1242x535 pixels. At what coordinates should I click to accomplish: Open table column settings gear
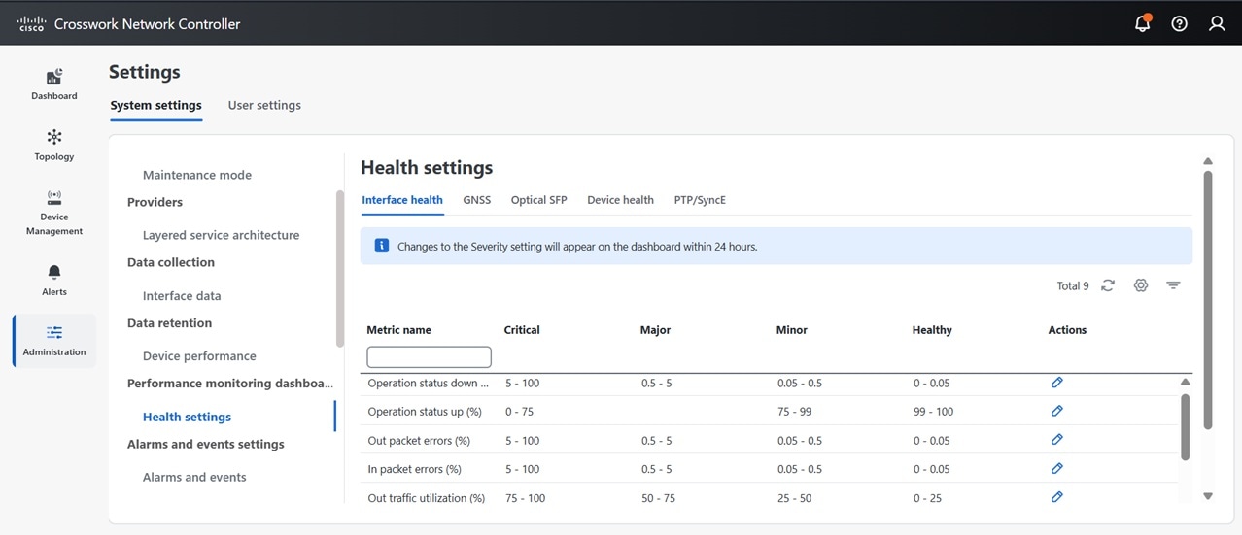1141,285
